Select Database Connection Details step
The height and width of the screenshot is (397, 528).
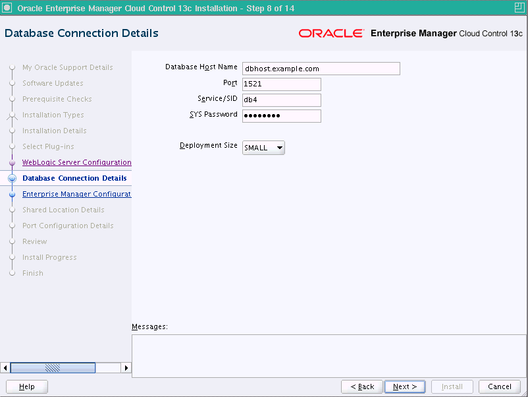tap(74, 178)
